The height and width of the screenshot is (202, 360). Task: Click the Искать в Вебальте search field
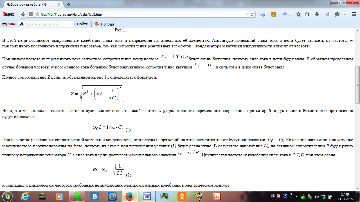tap(46, 24)
